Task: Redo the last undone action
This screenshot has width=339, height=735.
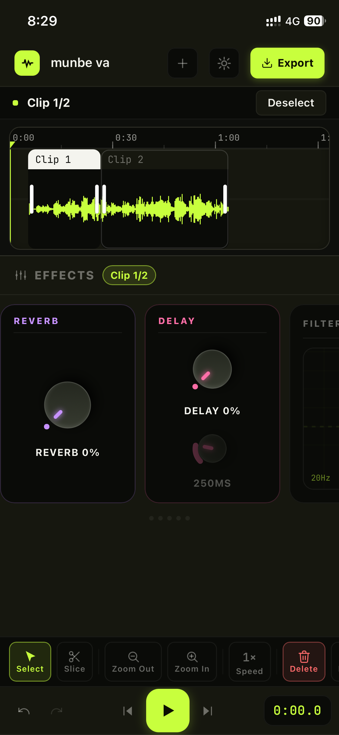Action: click(56, 711)
